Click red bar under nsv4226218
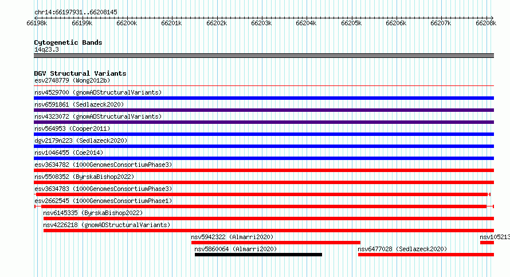This screenshot has width=510, height=277. pyautogui.click(x=269, y=231)
